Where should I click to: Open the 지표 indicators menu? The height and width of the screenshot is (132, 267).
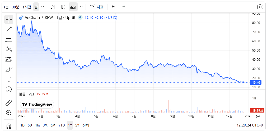97,7
